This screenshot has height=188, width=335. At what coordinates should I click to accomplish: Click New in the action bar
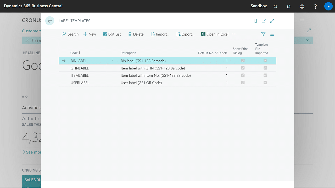coord(90,34)
